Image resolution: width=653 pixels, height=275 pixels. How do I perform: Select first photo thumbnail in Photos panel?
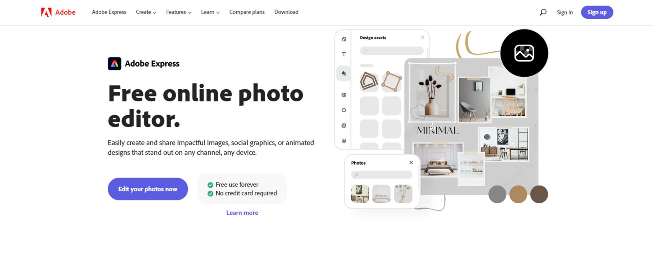(360, 194)
